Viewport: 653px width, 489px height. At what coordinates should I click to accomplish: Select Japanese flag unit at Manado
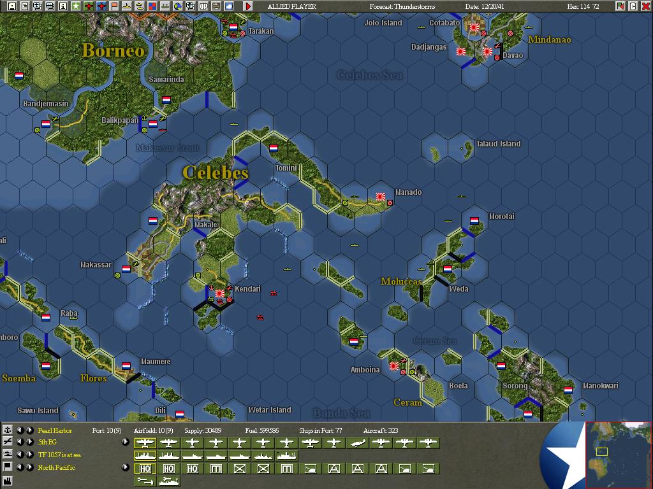[380, 197]
